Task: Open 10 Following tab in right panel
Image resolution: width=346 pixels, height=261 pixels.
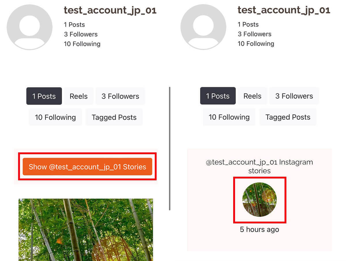Action: point(229,117)
